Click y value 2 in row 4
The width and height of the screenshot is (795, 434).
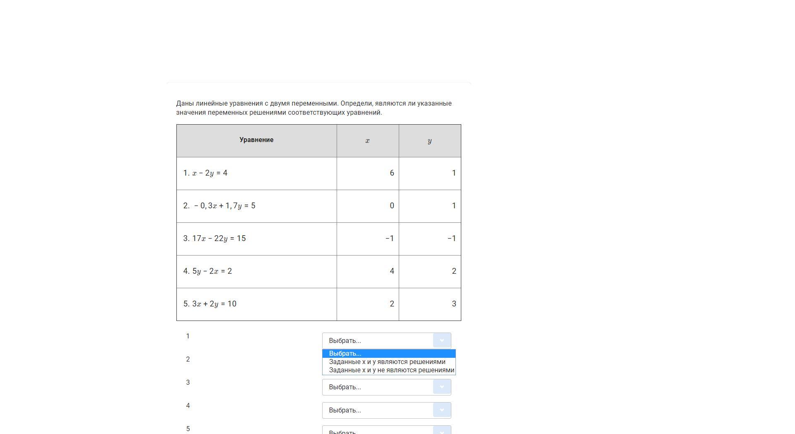click(x=430, y=271)
